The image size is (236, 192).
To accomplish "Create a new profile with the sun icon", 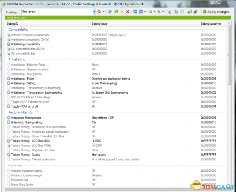I will point(122,12).
